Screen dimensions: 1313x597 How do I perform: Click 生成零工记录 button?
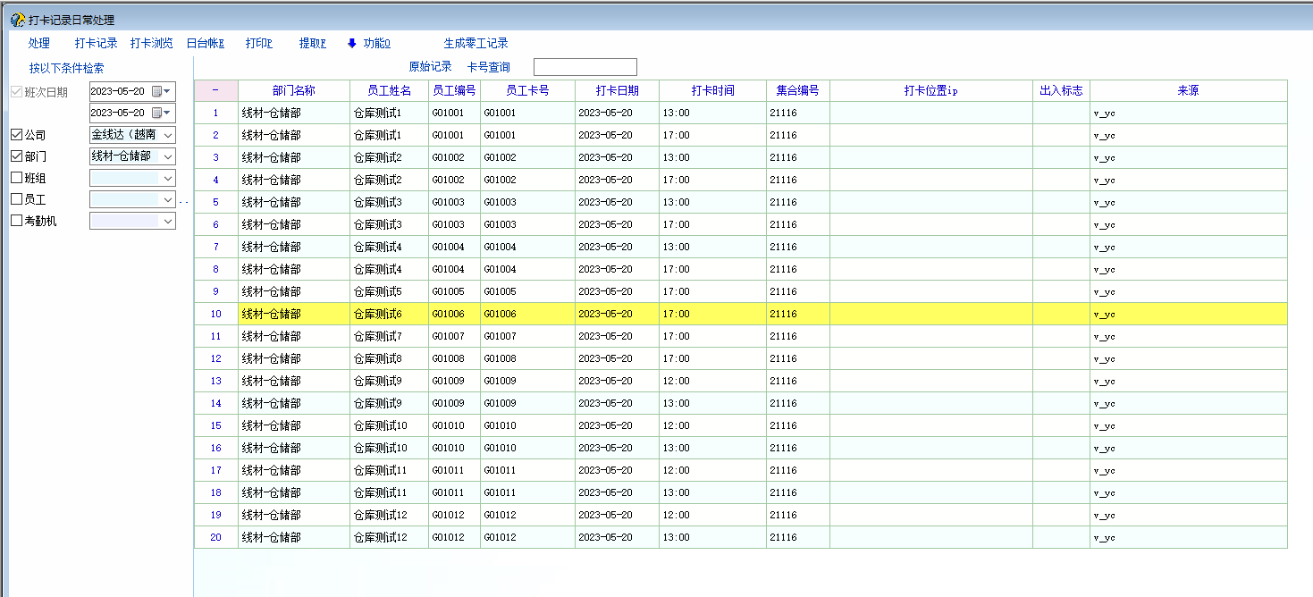pos(476,43)
